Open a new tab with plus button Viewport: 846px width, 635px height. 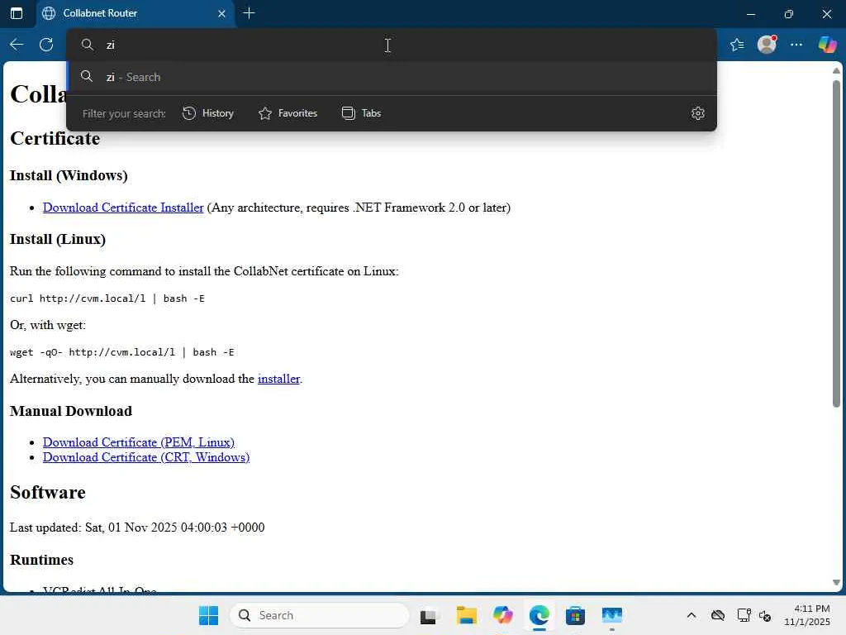249,13
